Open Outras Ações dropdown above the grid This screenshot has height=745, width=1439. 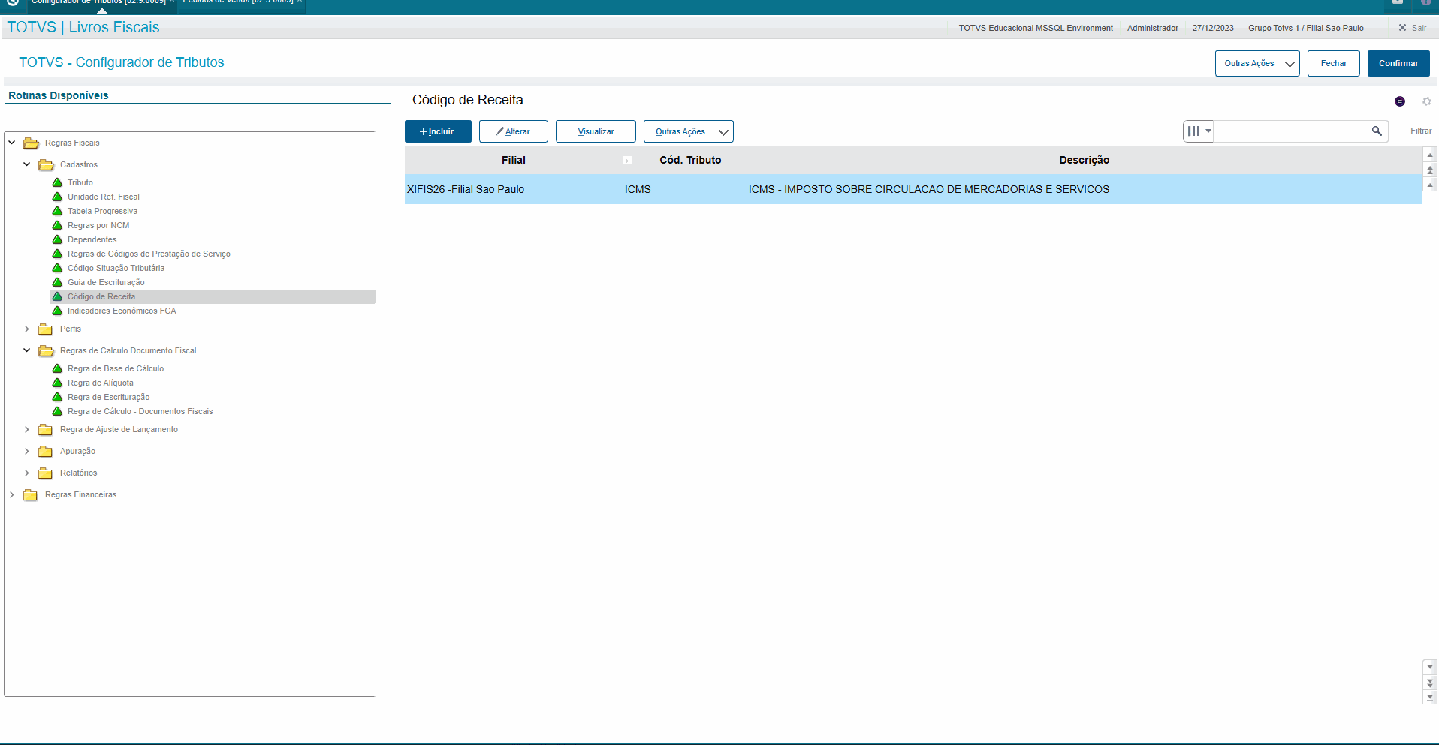[689, 131]
